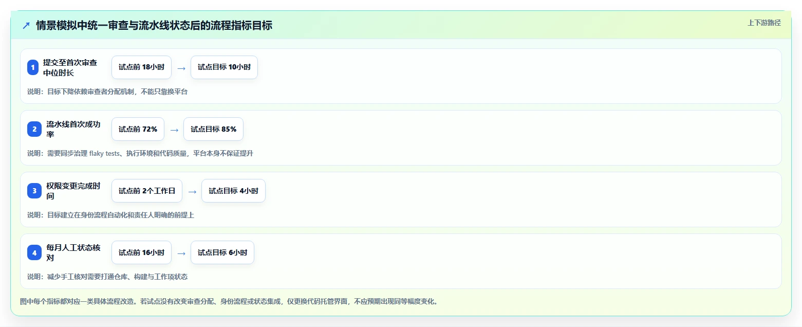Click the 上下游路径 label in the header

pyautogui.click(x=764, y=23)
